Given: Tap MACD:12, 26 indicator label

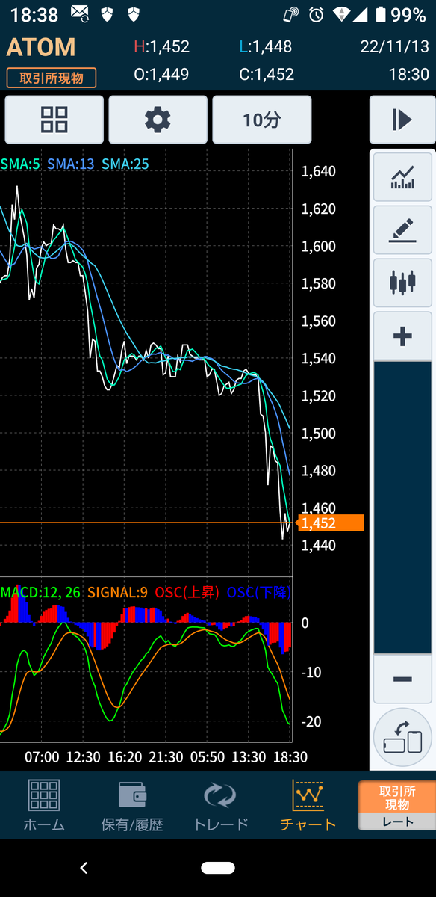Looking at the screenshot, I should 40,593.
